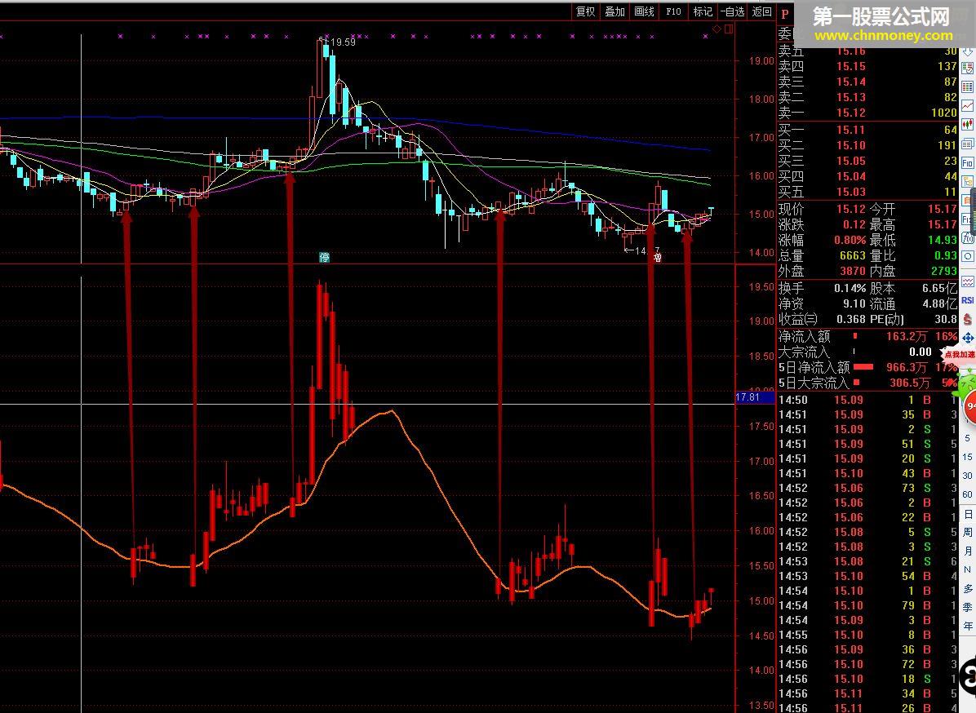Click the 停 marker below the price chart

click(x=324, y=258)
